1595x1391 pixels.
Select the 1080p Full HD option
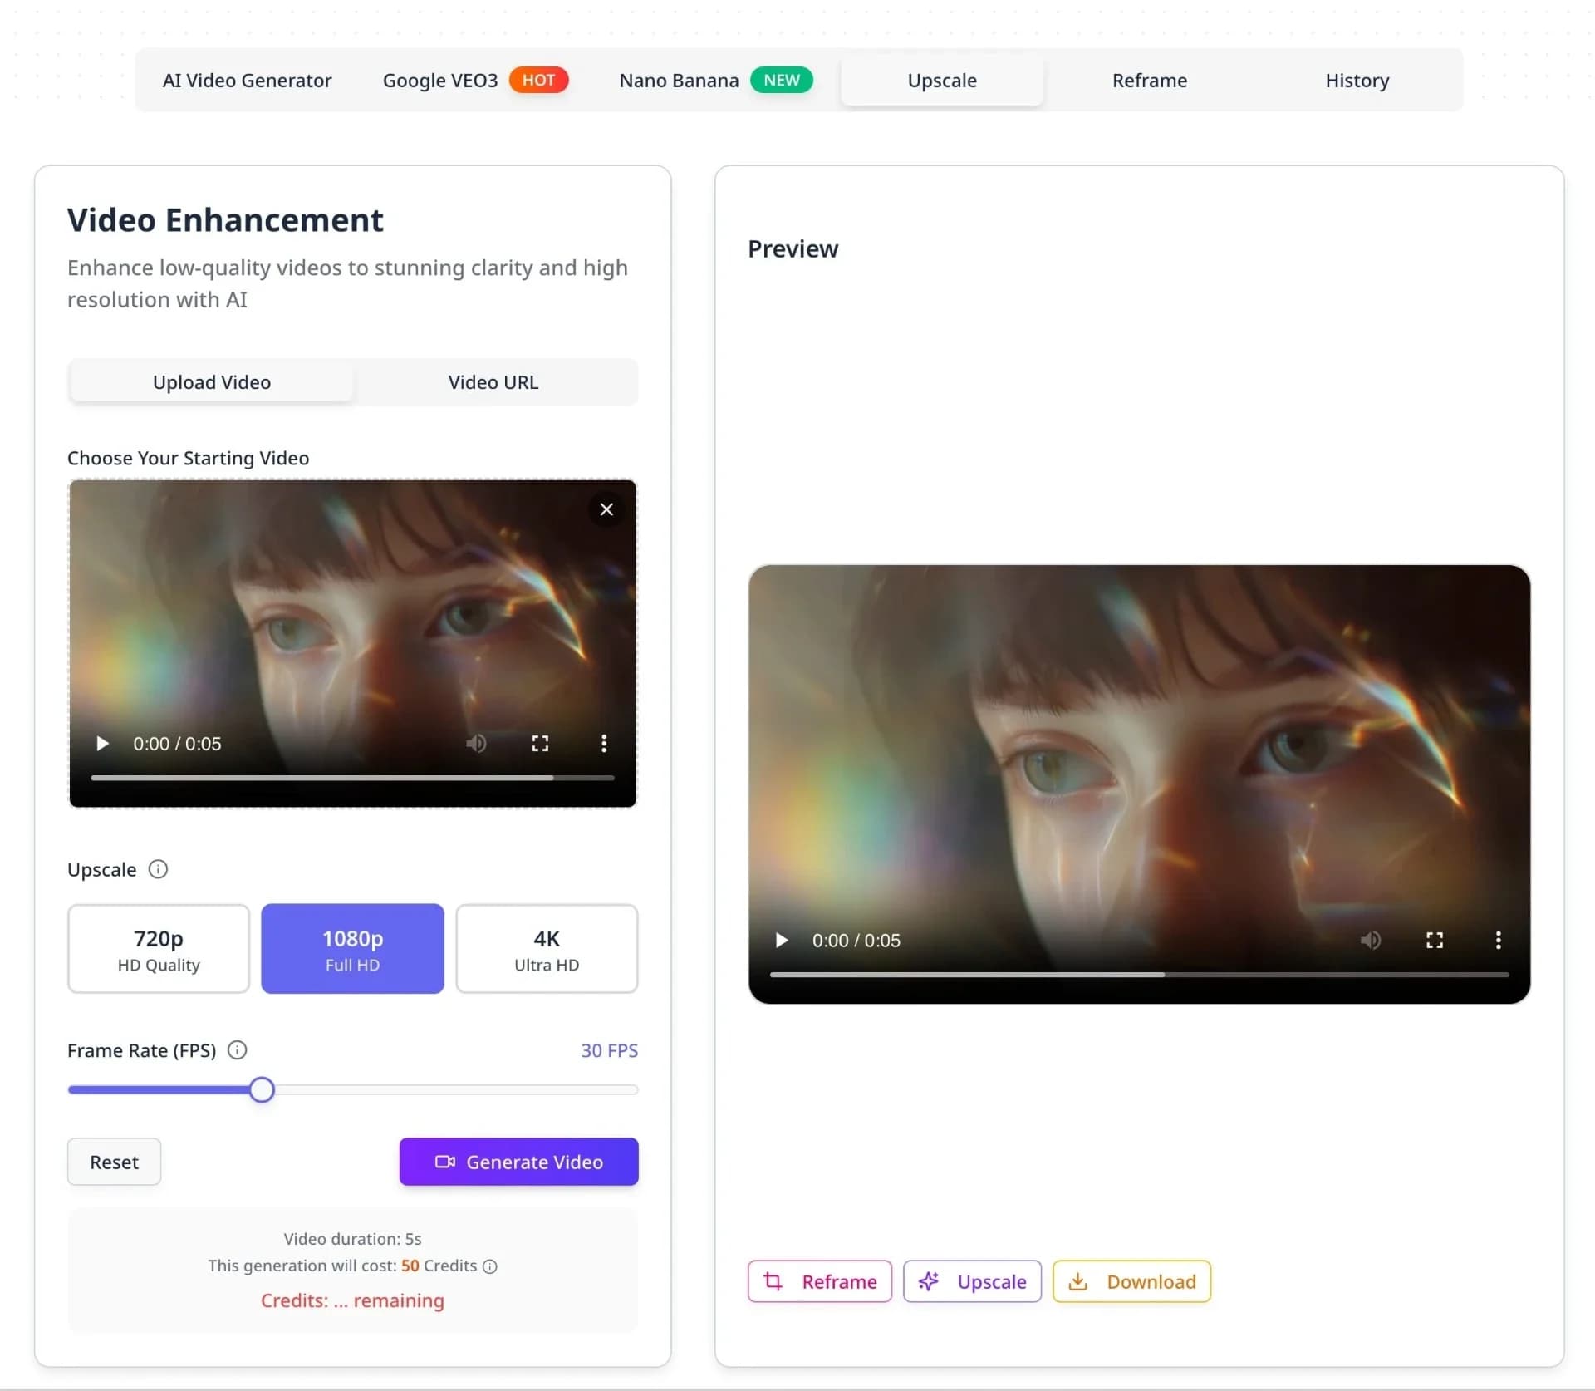[x=352, y=949]
